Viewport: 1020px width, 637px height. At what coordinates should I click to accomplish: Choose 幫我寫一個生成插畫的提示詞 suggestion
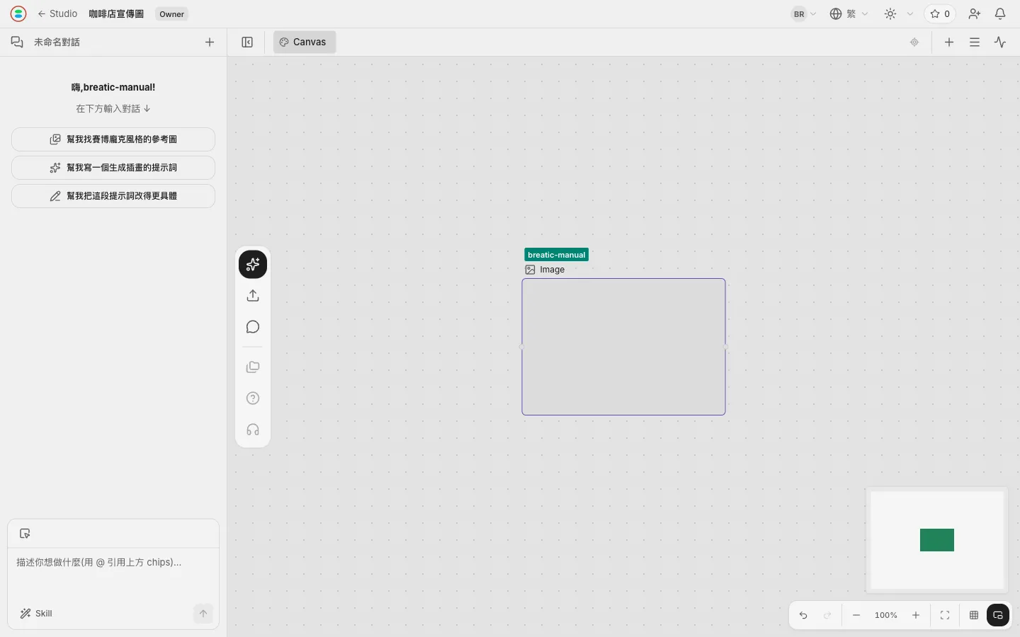113,168
